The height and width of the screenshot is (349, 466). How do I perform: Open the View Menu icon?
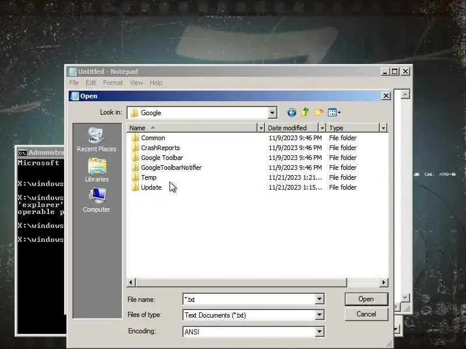coord(334,112)
